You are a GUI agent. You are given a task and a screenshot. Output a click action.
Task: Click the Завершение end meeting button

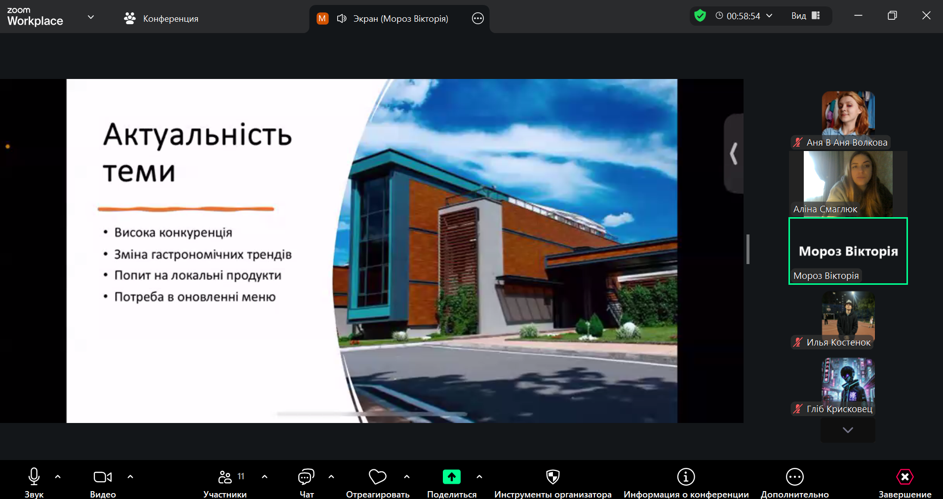click(x=904, y=477)
